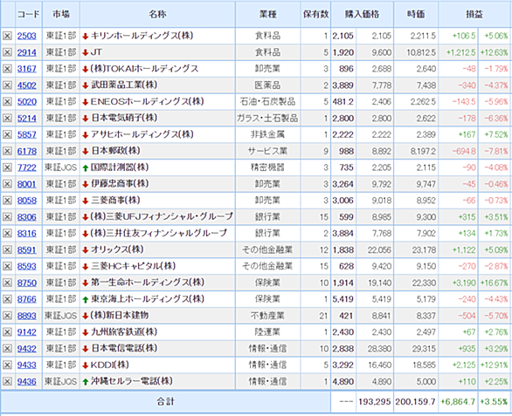The image size is (512, 416).
Task: Click the コード column header
Action: pos(29,14)
